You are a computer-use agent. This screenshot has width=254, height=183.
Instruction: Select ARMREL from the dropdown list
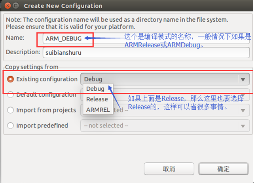[98, 109]
